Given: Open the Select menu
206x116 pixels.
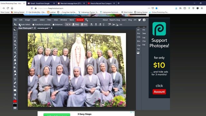Looking at the screenshot, I should click(x=42, y=20).
